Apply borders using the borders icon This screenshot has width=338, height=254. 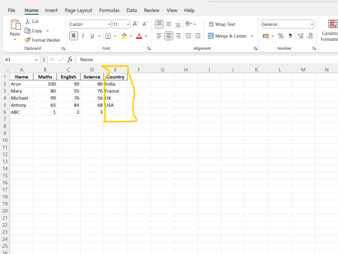[108, 36]
